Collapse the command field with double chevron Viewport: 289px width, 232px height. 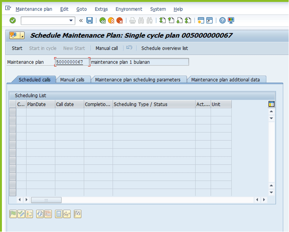pos(81,21)
